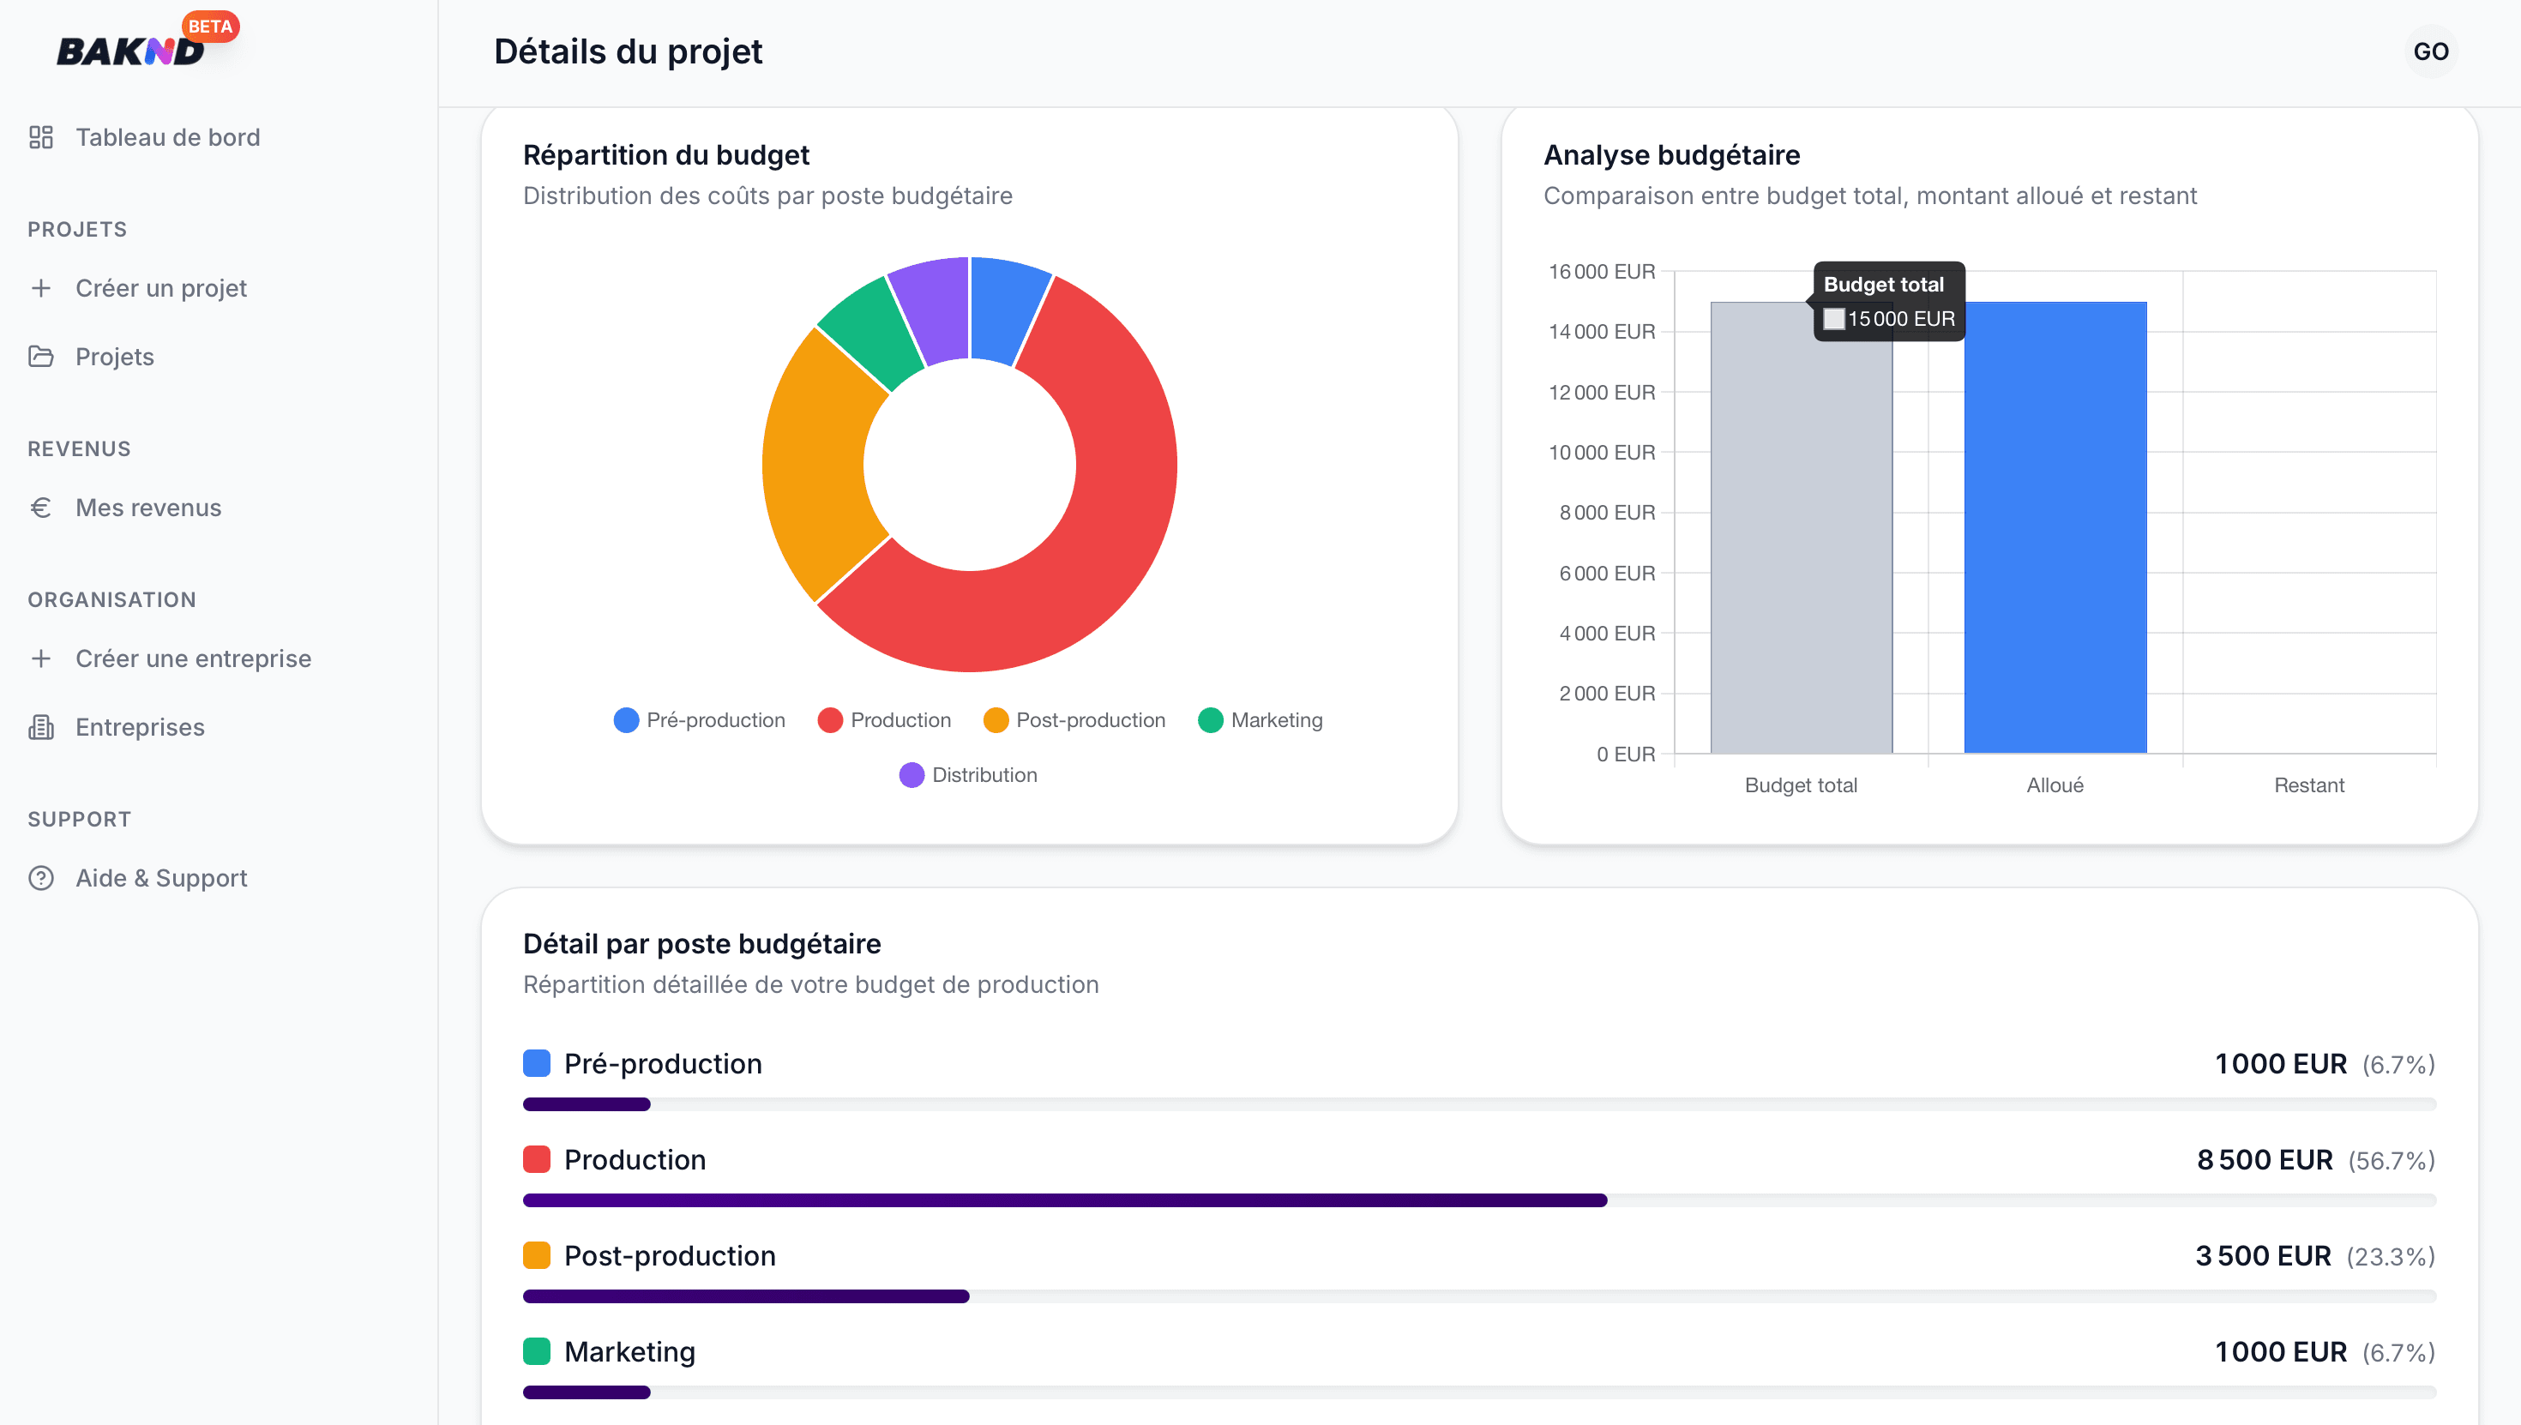Viewport: 2521px width, 1425px height.
Task: Click Production legend red dot
Action: point(830,719)
